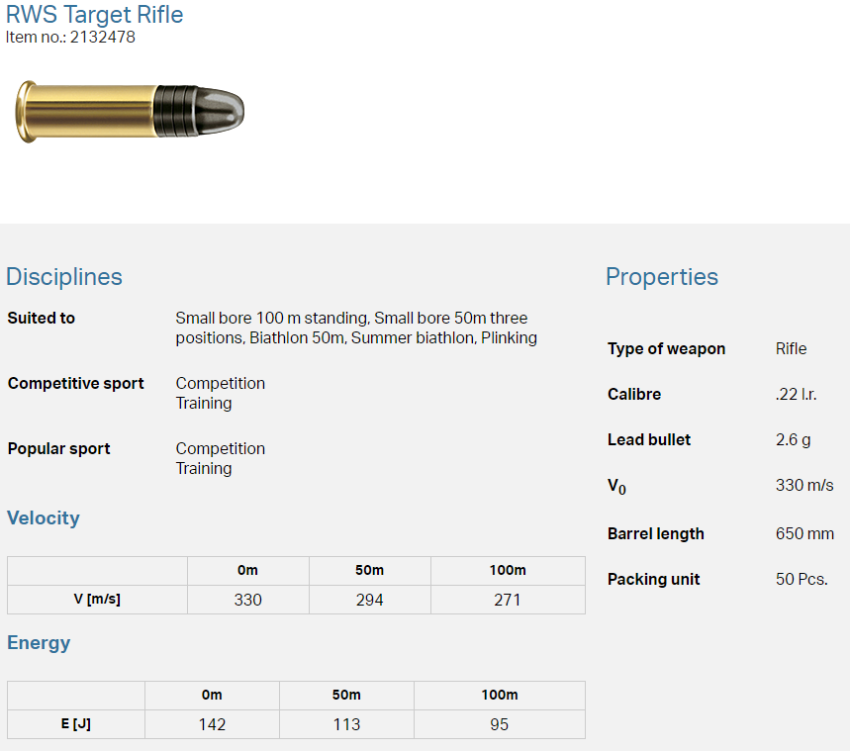
Task: Click the E [J] row header
Action: [x=75, y=724]
